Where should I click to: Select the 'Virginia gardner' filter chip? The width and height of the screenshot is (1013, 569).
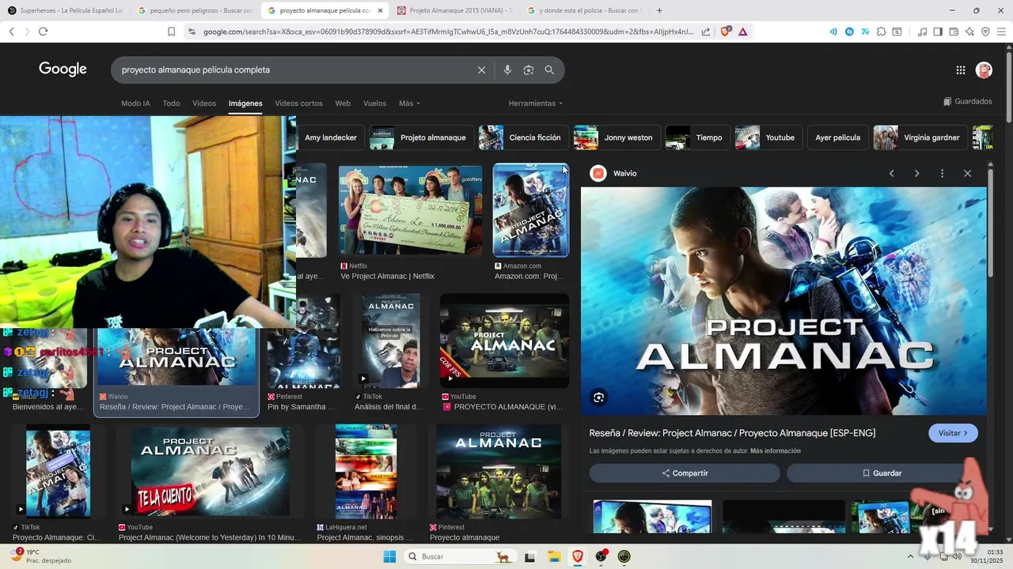920,138
